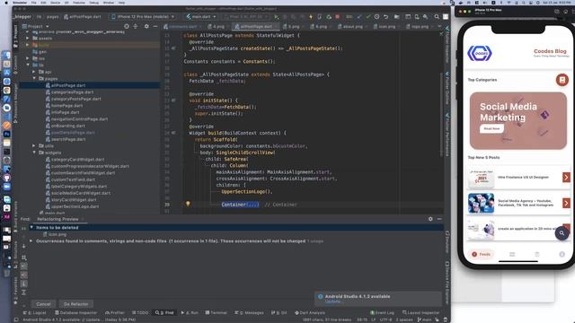Viewport: 575px width, 323px height.
Task: Collapse the widgets folder in project tree
Action: [34, 153]
